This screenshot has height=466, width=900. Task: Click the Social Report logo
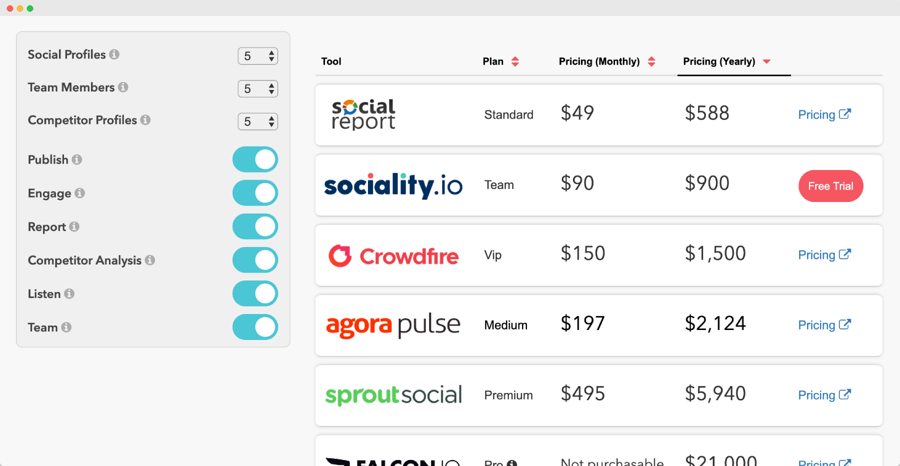pos(363,114)
